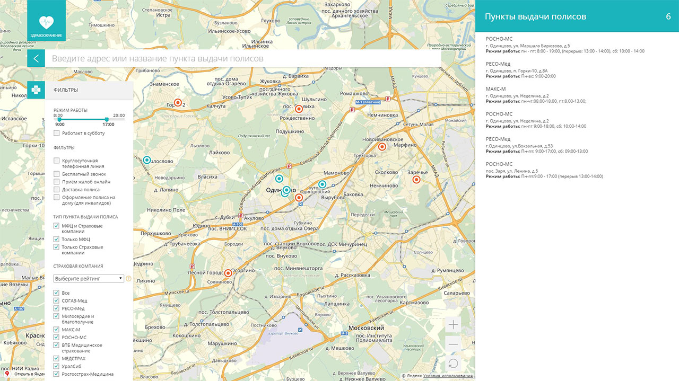Uncheck the 'РЕСО-Мед' filter checkbox
The height and width of the screenshot is (381, 679).
point(57,308)
